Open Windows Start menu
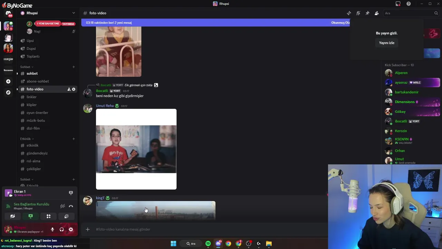Screen dimensions: 442x249 coord(173,243)
